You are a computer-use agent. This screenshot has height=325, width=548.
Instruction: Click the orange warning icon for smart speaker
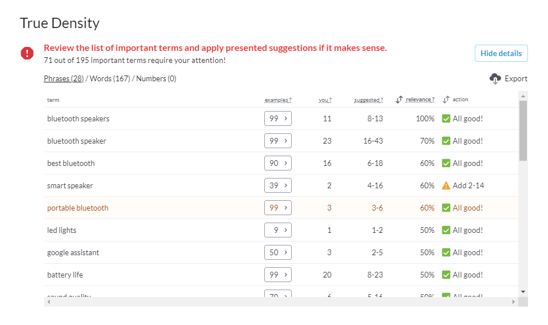pos(446,185)
